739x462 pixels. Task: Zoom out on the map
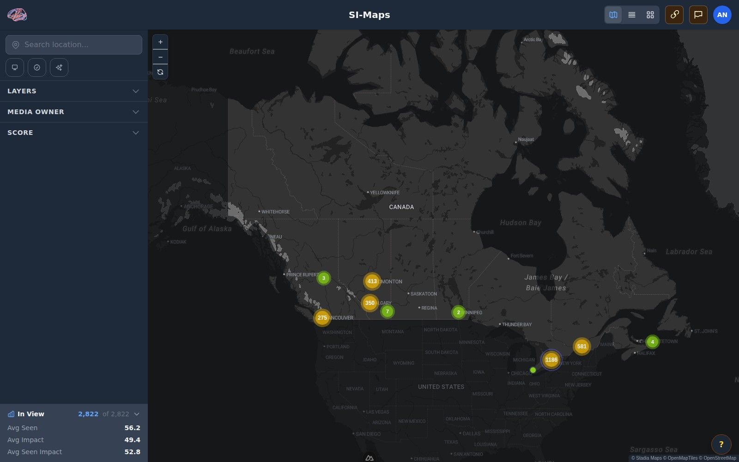160,57
